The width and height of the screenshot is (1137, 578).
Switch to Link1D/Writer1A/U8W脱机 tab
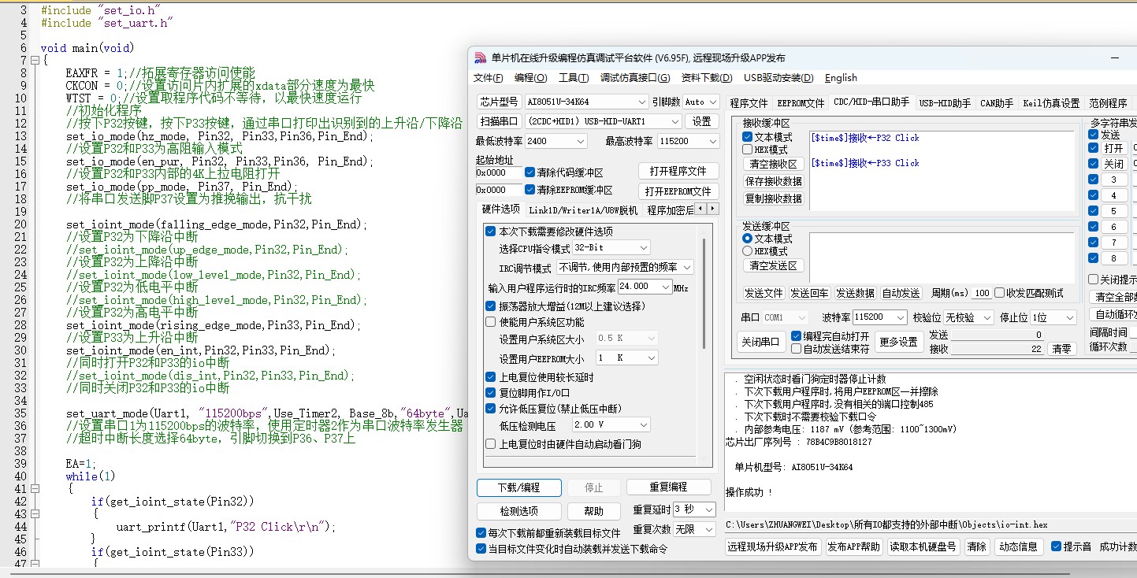coord(583,210)
